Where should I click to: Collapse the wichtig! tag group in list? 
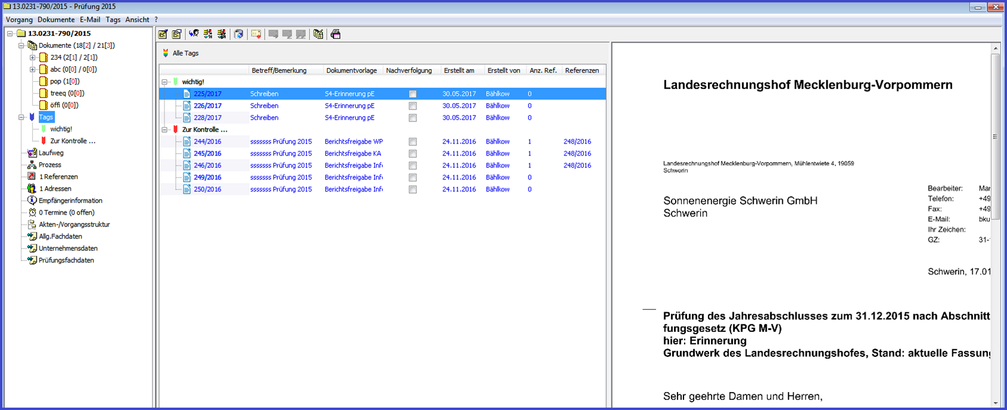[x=164, y=82]
